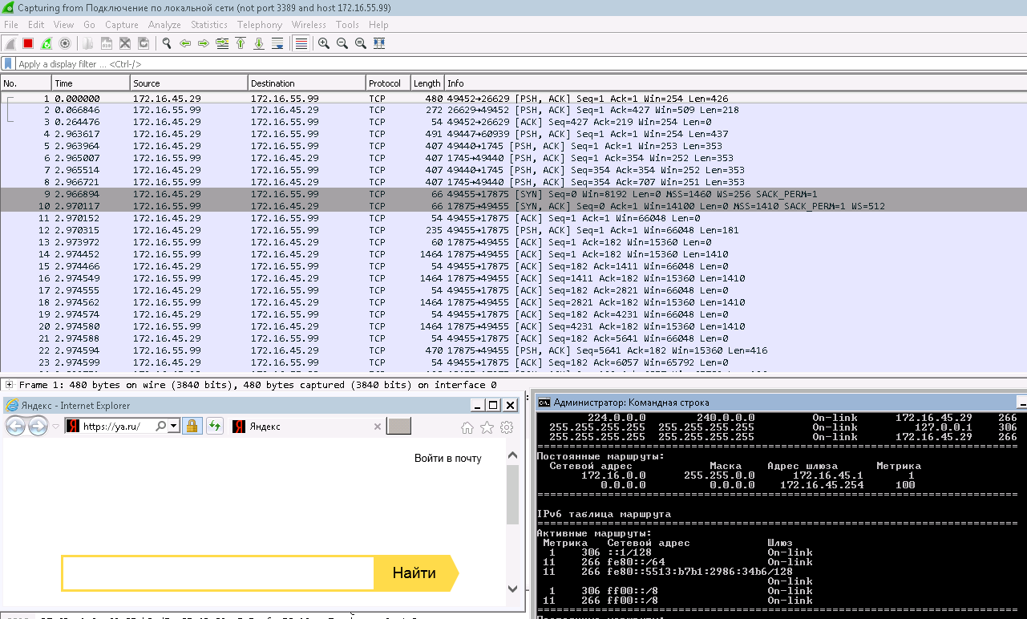Zoom in on packet list text

pos(324,43)
